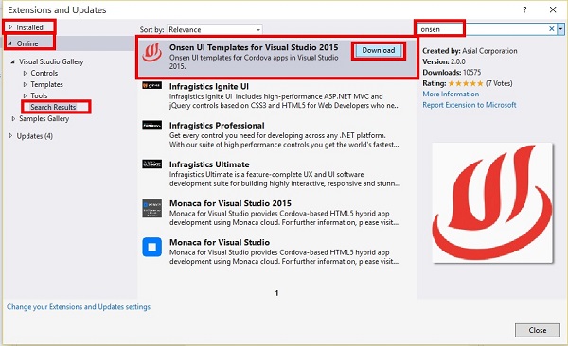Expand the Updates (4) category
Viewport: 568px width, 346px height.
[10, 136]
